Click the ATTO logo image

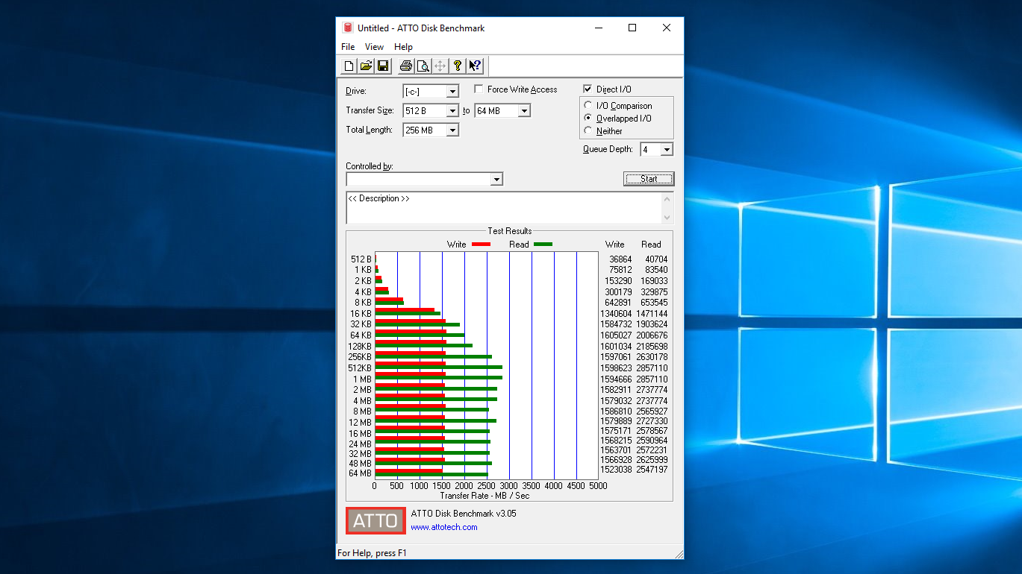[376, 520]
